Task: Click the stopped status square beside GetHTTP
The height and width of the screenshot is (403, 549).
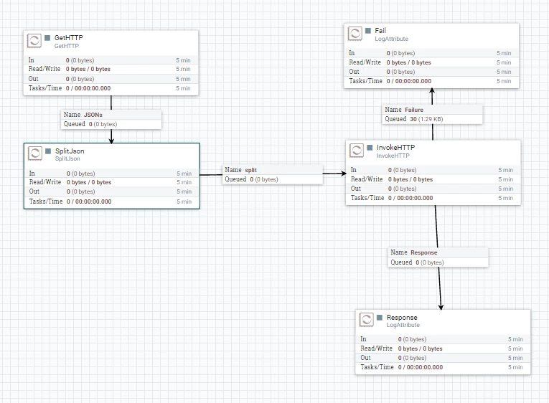Action: 47,38
